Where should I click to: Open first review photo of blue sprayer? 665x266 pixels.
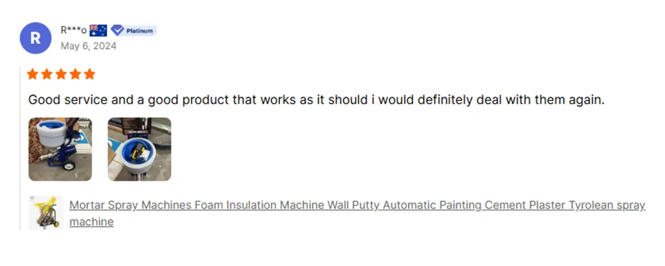tap(60, 150)
